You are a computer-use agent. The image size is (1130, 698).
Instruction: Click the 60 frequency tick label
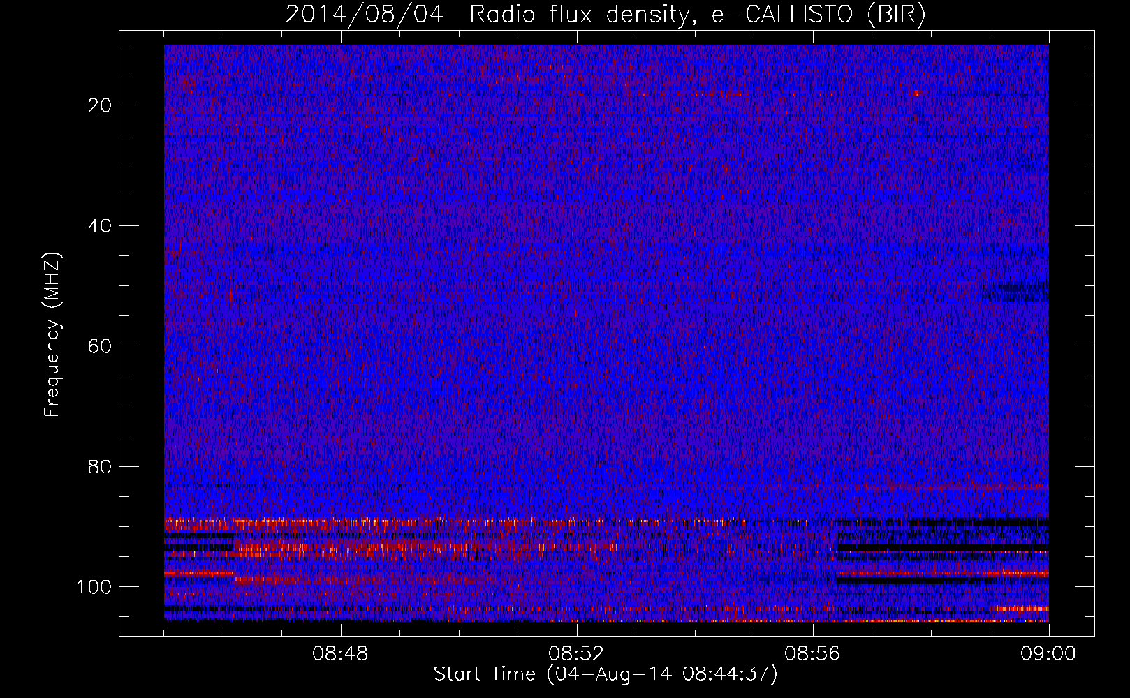tap(101, 346)
